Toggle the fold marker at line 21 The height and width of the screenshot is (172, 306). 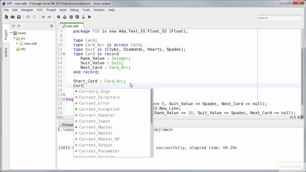[x=64, y=95]
